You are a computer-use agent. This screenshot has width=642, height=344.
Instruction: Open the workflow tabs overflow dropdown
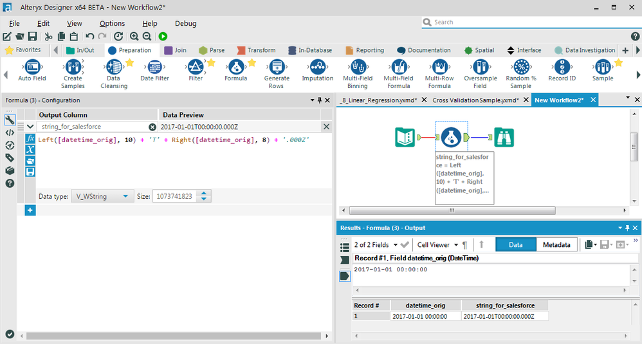(628, 98)
